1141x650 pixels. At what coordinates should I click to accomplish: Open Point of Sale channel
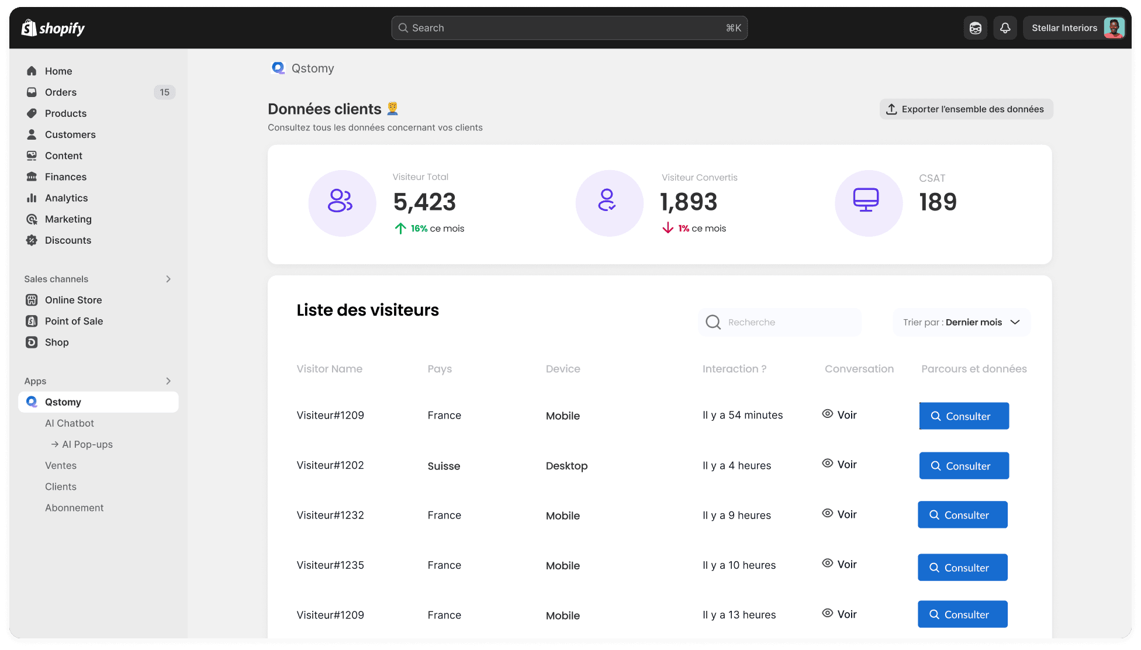74,321
